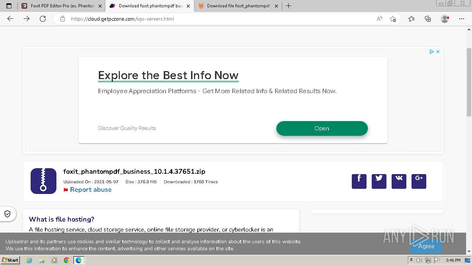Open the Collections icon

tap(428, 19)
